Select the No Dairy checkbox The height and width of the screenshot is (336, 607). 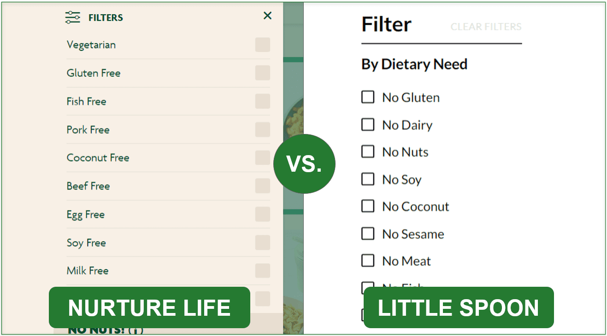367,124
